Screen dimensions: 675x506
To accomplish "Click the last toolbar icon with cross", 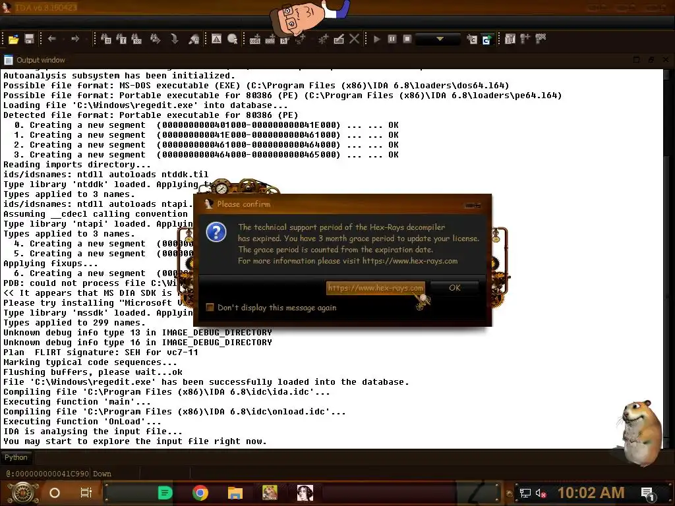I will coord(541,39).
